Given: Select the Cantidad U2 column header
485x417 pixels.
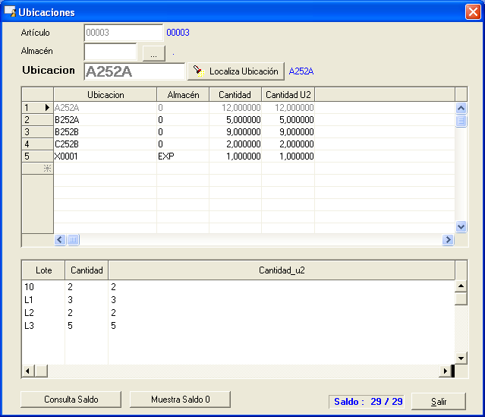Looking at the screenshot, I should tap(288, 95).
